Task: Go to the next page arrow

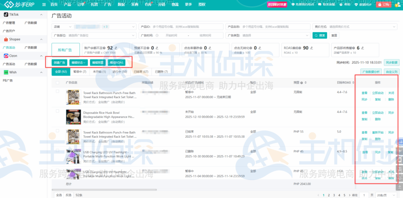Action: click(x=349, y=195)
